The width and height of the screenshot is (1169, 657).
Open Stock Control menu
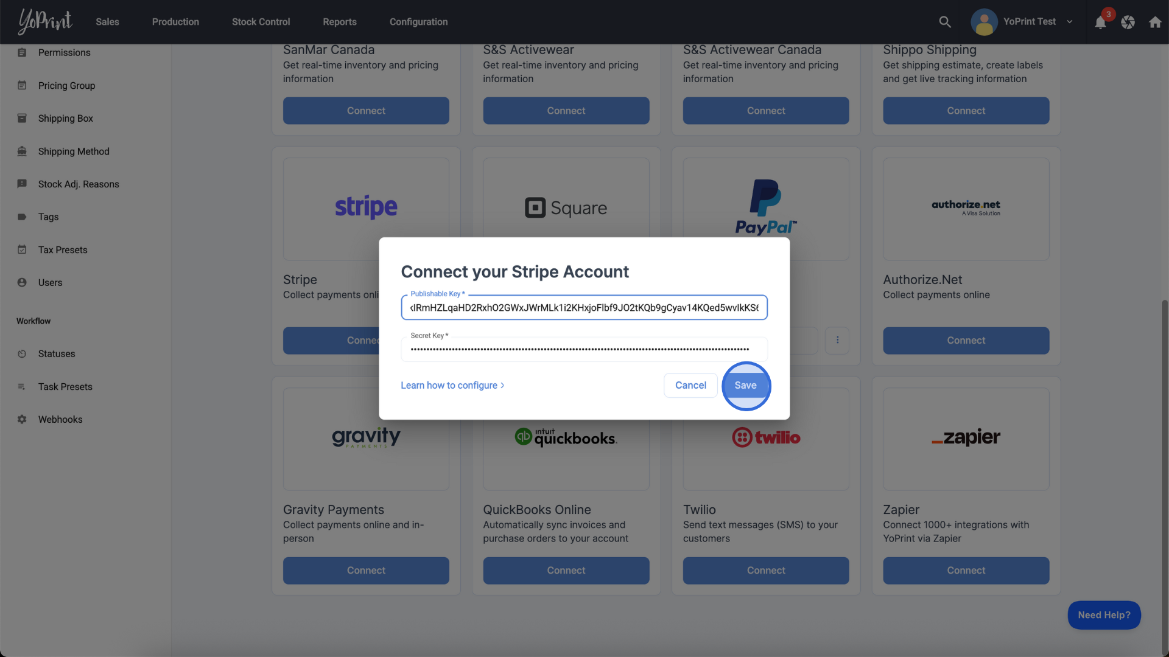point(261,22)
